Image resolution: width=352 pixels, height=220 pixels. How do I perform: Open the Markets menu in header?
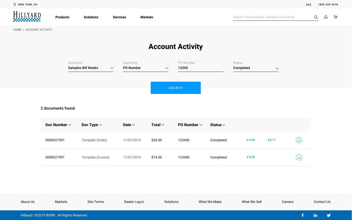click(x=147, y=17)
